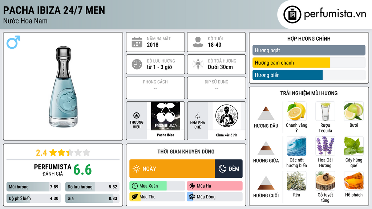Click the Hương đầu pyramid icon
This screenshot has width=372, height=209.
266,113
